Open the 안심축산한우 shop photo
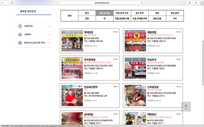The image size is (204, 127). coord(72,96)
